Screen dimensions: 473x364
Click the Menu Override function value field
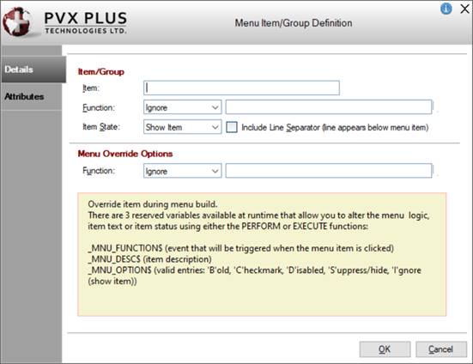[329, 171]
